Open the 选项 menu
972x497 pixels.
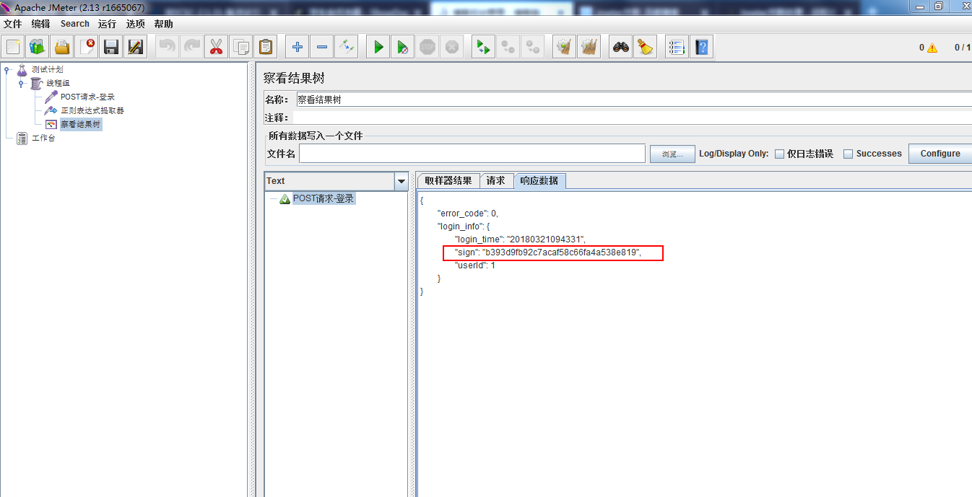point(136,24)
